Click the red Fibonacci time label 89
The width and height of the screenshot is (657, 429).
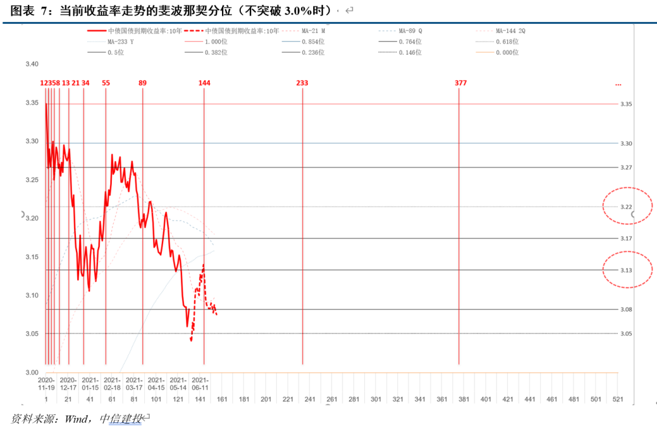[142, 83]
